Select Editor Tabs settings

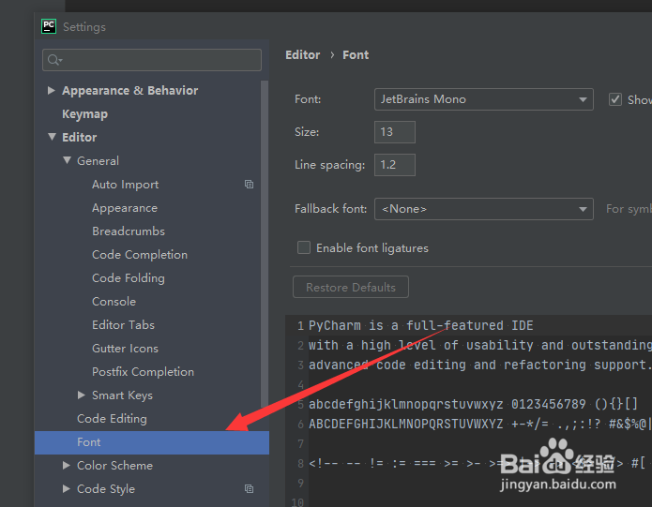click(123, 324)
